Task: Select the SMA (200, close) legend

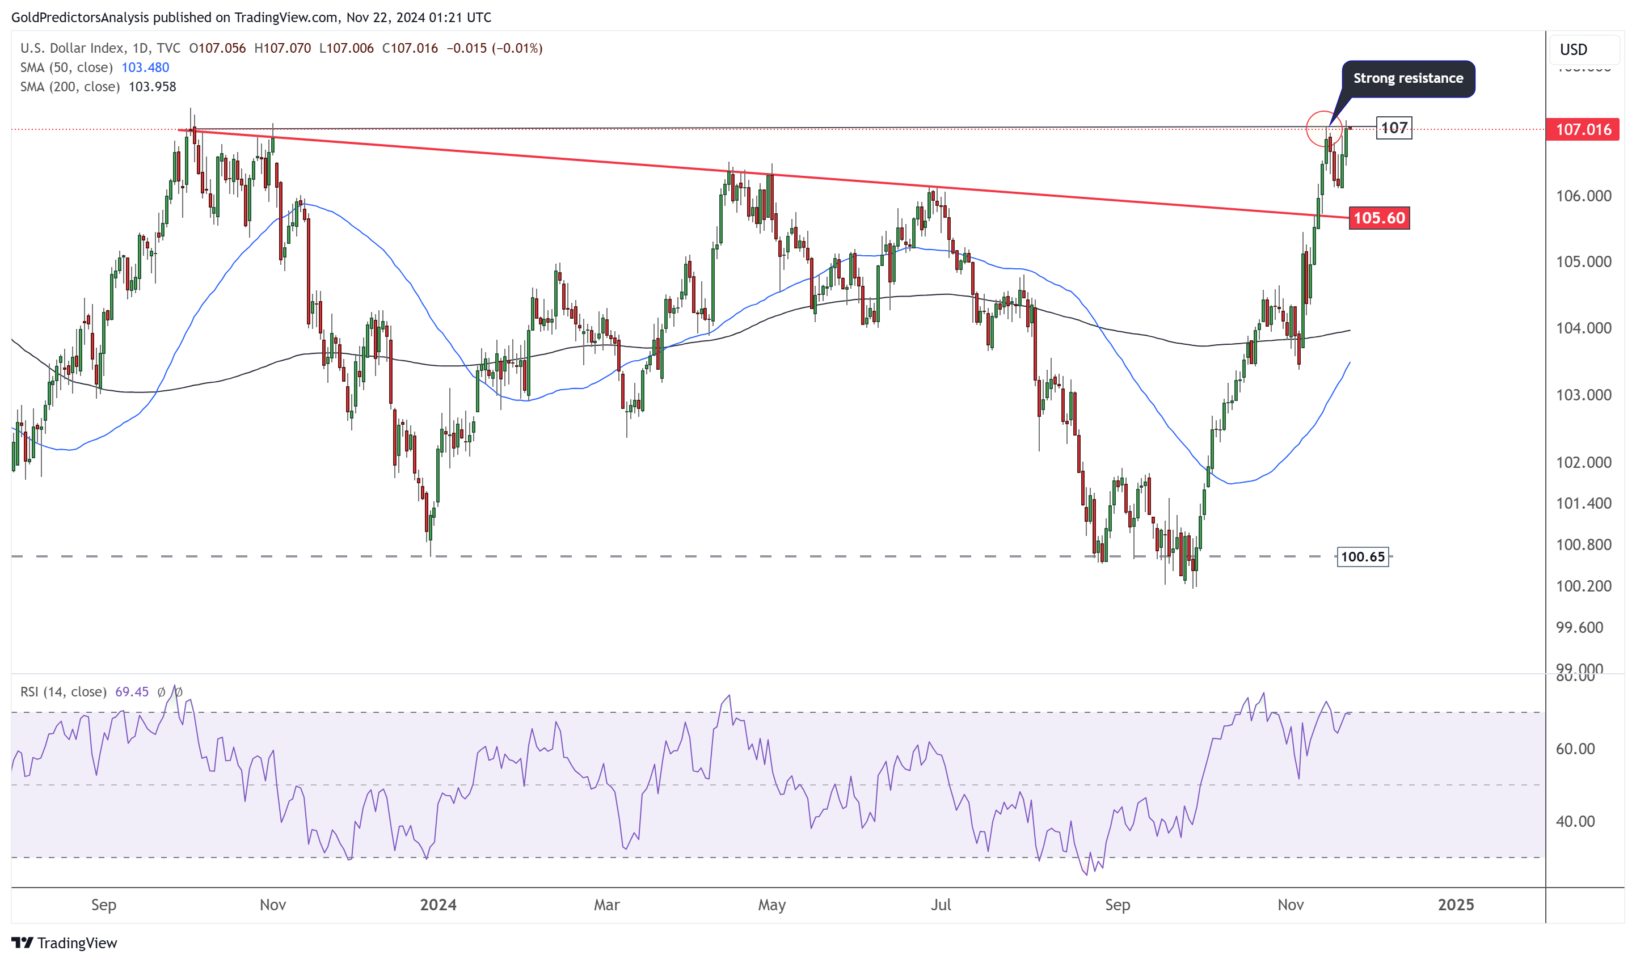Action: point(69,87)
